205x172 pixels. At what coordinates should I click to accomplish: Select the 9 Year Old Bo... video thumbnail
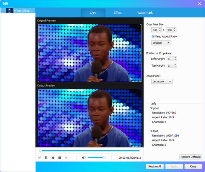[x=18, y=11]
